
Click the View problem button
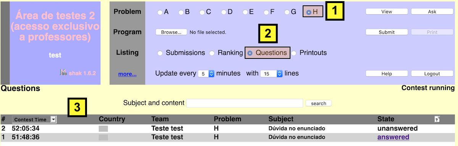[x=387, y=12]
